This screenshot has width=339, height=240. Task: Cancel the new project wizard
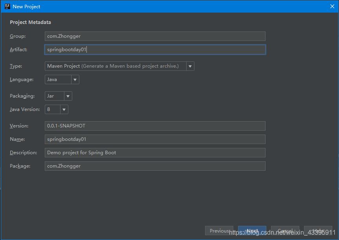pyautogui.click(x=285, y=231)
